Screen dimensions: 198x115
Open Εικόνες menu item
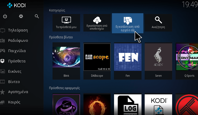pyautogui.click(x=15, y=71)
